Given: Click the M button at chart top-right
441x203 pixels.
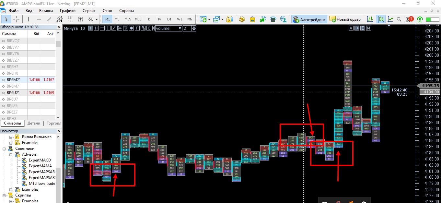Looking at the screenshot, I should click(368, 28).
